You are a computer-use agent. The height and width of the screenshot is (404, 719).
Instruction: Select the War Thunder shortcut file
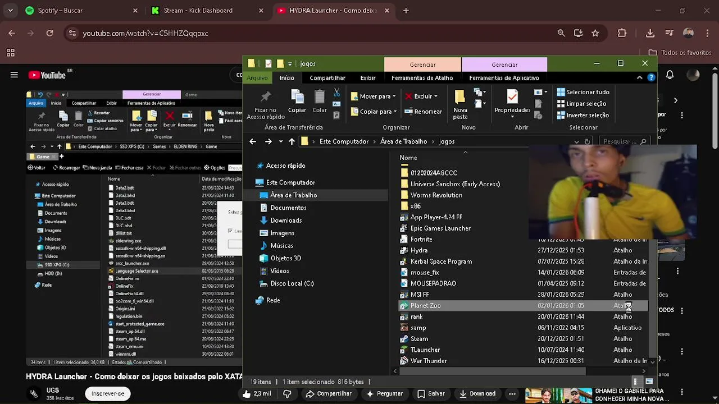429,361
